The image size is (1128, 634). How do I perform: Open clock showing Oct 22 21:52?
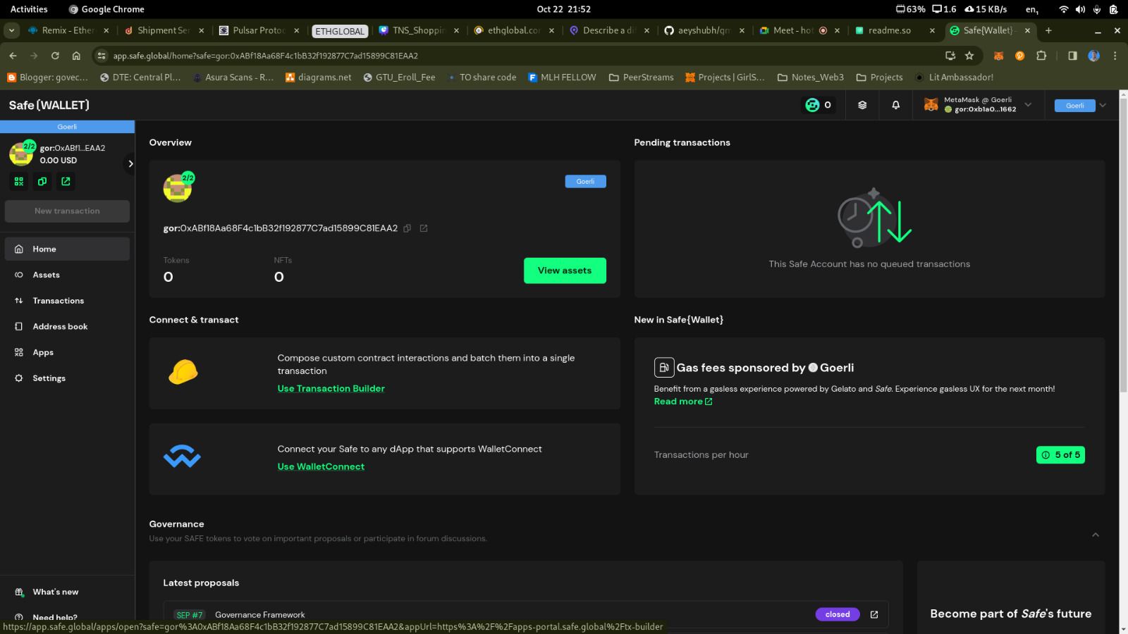[x=563, y=9]
